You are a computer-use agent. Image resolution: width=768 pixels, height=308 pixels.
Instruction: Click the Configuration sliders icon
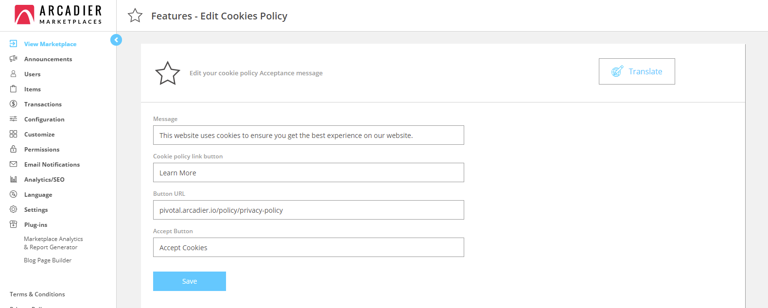click(x=13, y=119)
